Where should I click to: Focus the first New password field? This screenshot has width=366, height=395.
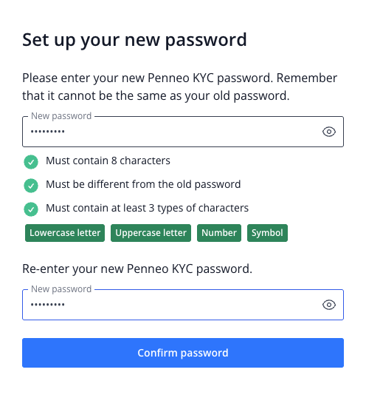coord(183,132)
